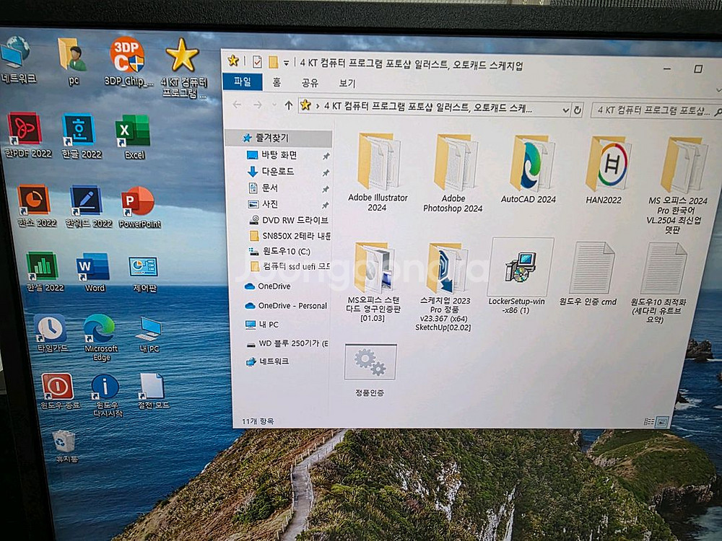
Task: Switch to the 홈 ribbon tab
Action: (x=277, y=82)
